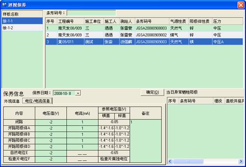Click the 阳极体性质 column header

200,21
